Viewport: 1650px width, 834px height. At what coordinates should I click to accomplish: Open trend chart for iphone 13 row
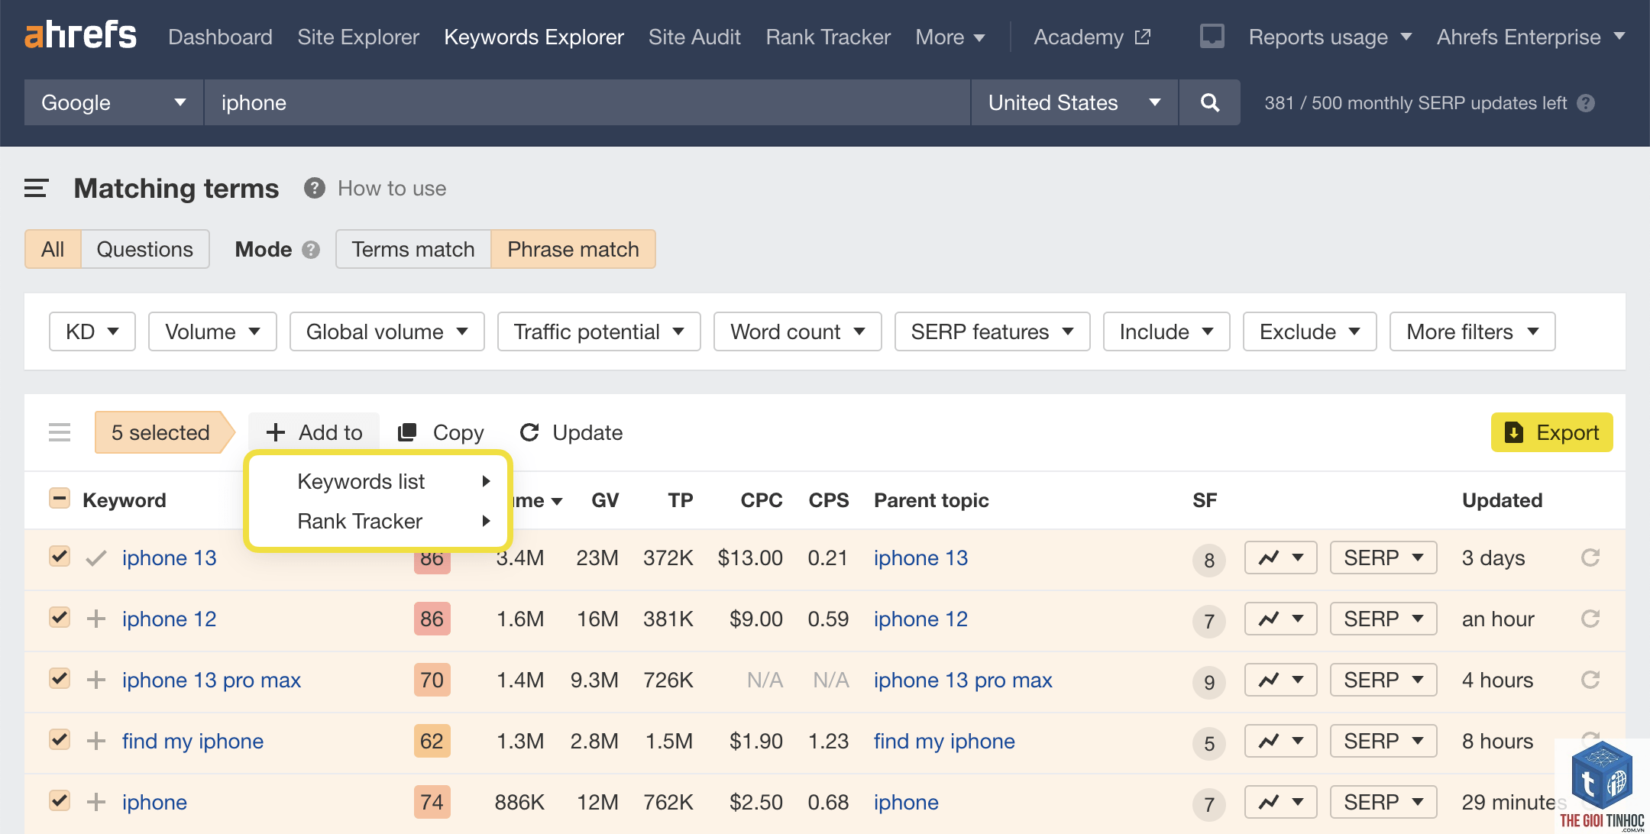point(1280,558)
